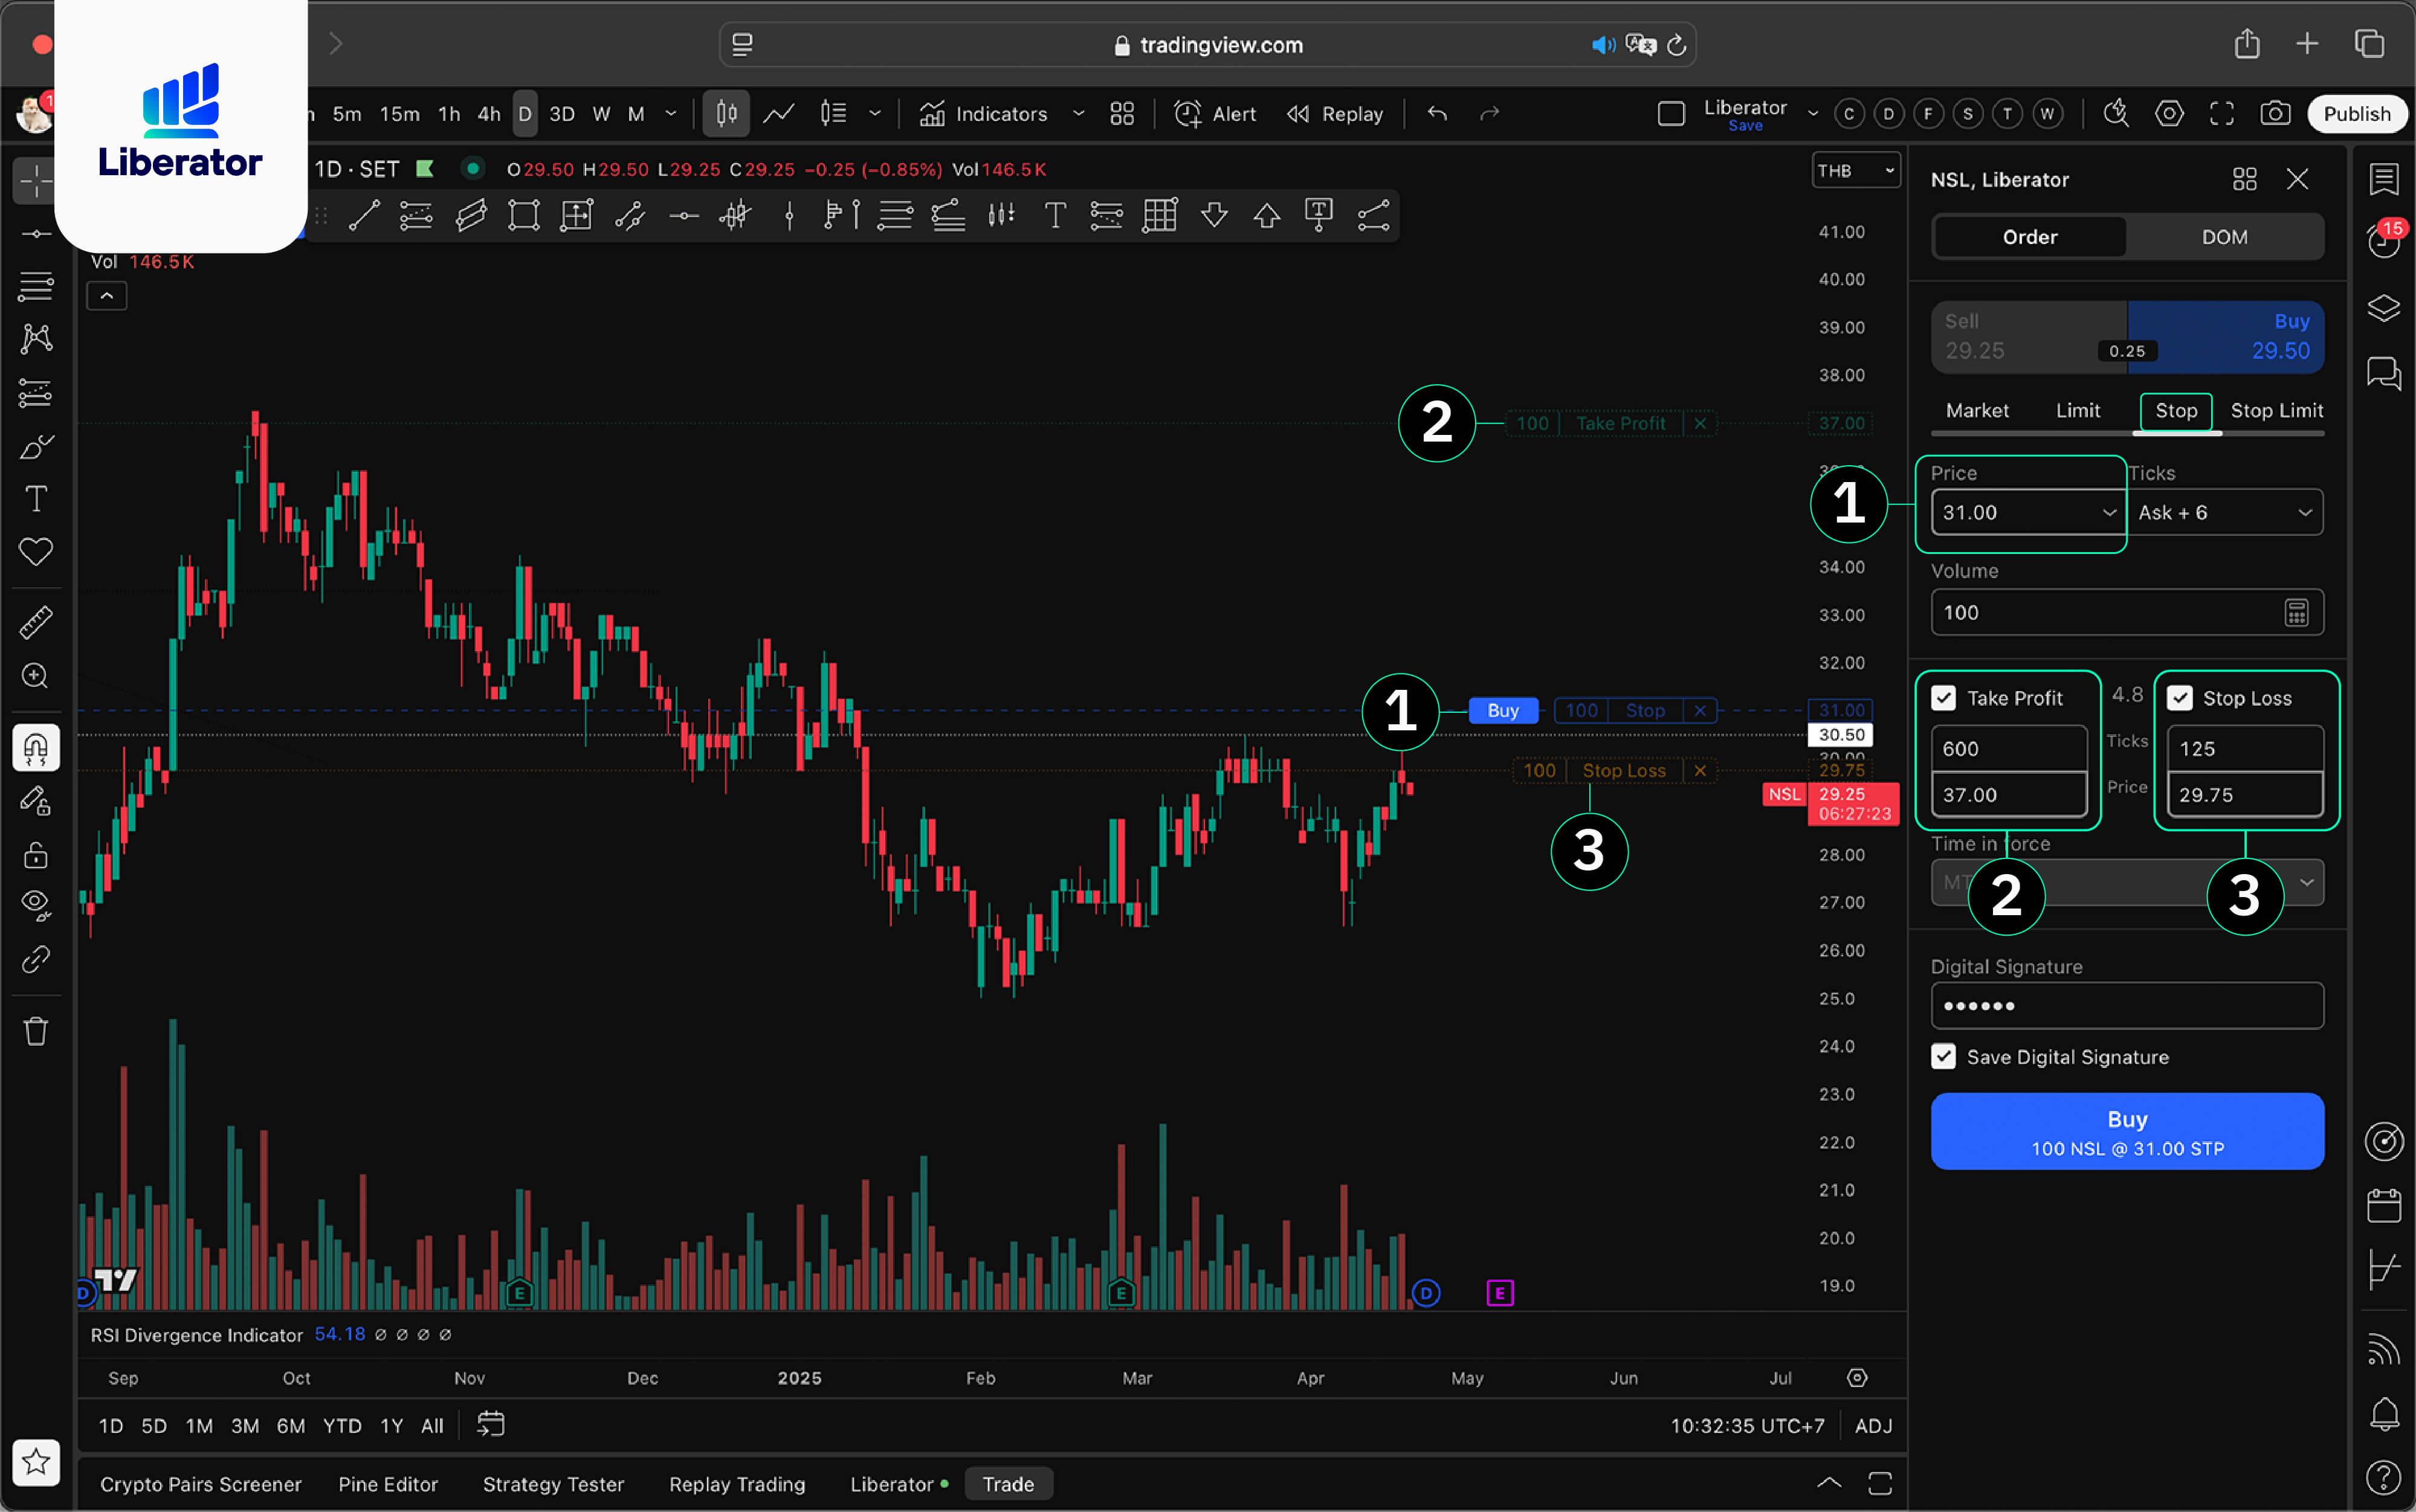Click the undo arrow
The height and width of the screenshot is (1512, 2416).
click(1436, 114)
